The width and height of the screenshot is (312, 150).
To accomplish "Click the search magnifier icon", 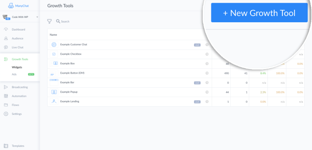I will [58, 21].
